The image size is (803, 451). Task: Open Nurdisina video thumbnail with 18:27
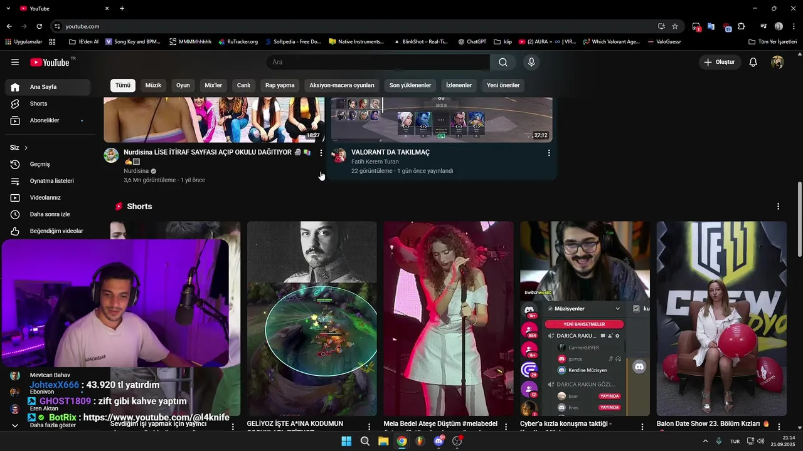(x=214, y=120)
